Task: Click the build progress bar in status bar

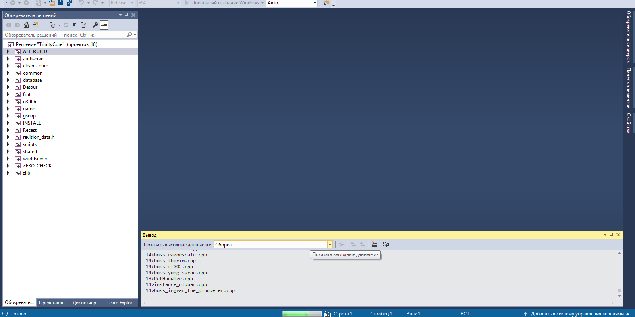Action: click(302, 314)
